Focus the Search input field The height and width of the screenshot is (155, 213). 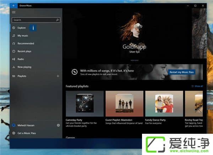(36, 20)
